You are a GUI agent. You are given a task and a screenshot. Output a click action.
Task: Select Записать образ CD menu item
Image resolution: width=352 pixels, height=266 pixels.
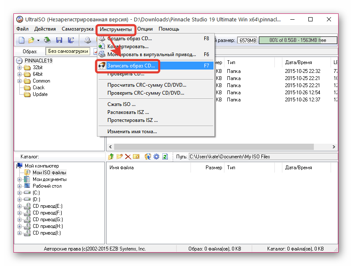coord(131,66)
